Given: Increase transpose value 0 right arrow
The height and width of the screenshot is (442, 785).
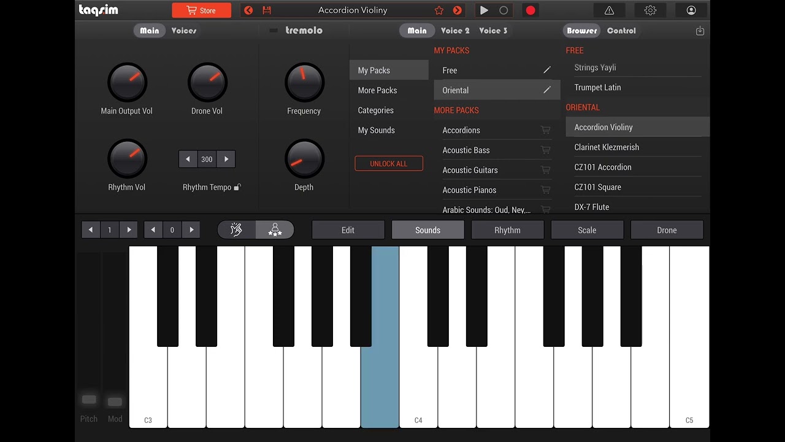Looking at the screenshot, I should tap(191, 230).
